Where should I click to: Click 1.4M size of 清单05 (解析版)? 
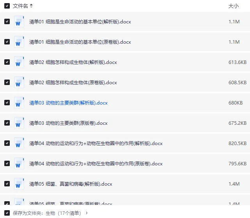pos(234,184)
